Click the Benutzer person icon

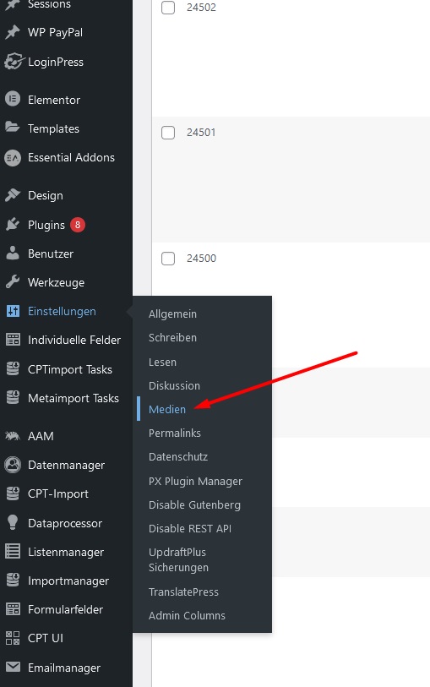click(x=13, y=254)
